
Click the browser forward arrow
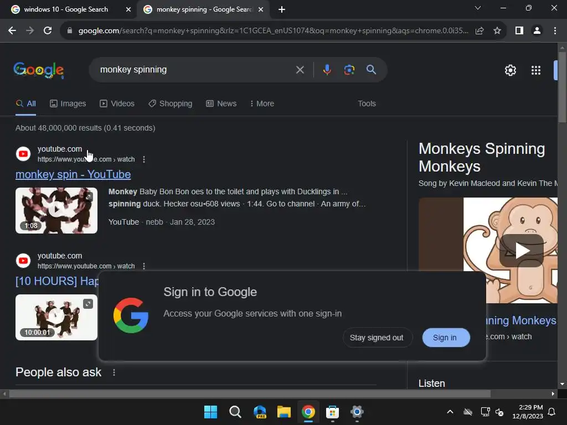(30, 31)
